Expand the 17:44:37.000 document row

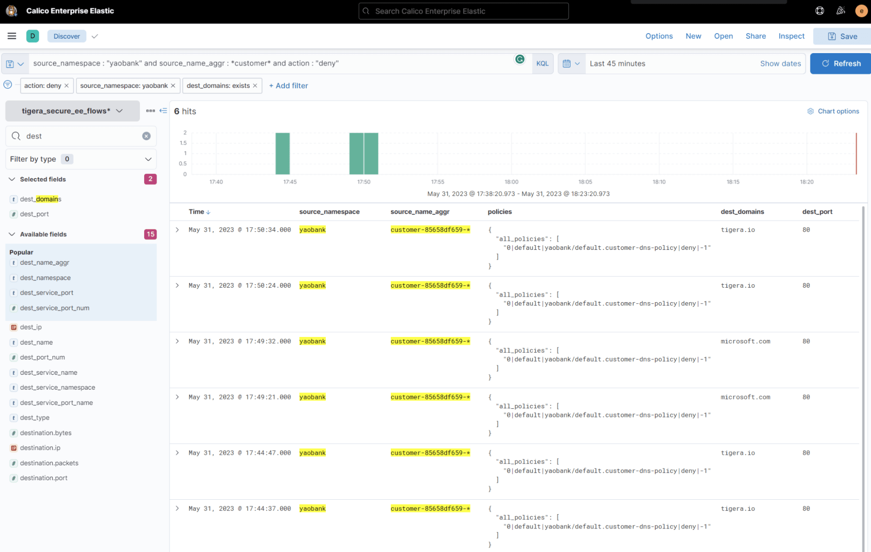click(x=177, y=508)
